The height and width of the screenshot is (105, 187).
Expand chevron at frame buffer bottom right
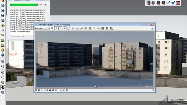pos(153,90)
